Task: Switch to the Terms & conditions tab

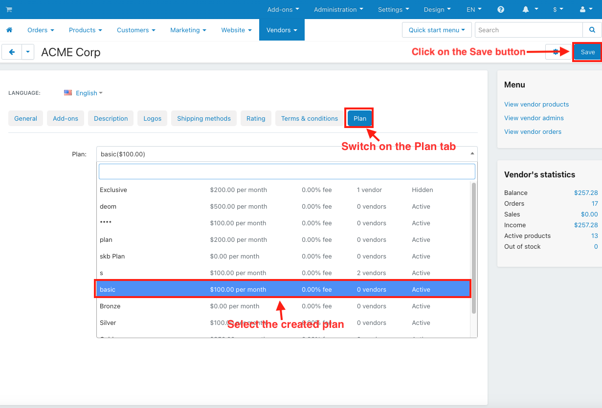Action: pyautogui.click(x=309, y=119)
